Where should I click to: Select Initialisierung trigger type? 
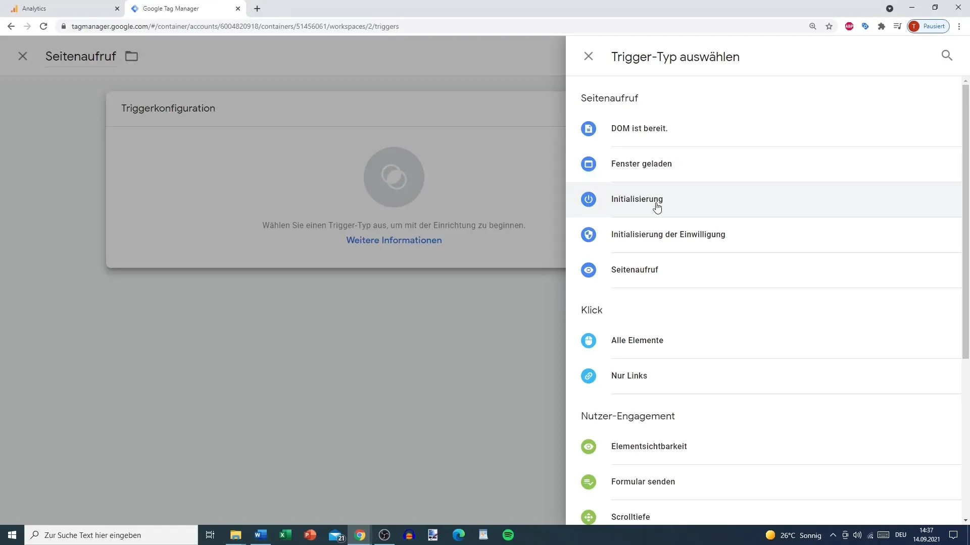[763, 199]
